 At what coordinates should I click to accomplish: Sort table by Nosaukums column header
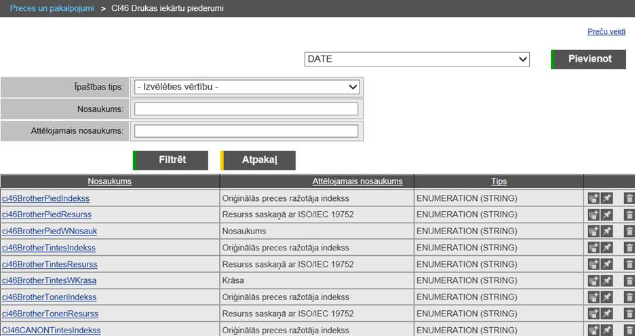(x=109, y=181)
